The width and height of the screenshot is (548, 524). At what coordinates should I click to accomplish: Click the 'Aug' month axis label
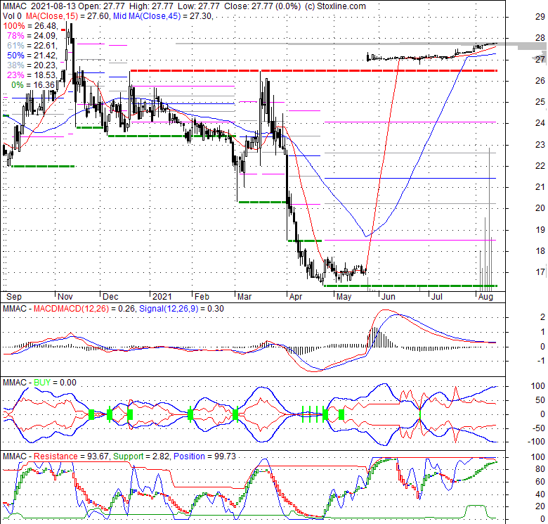click(485, 297)
